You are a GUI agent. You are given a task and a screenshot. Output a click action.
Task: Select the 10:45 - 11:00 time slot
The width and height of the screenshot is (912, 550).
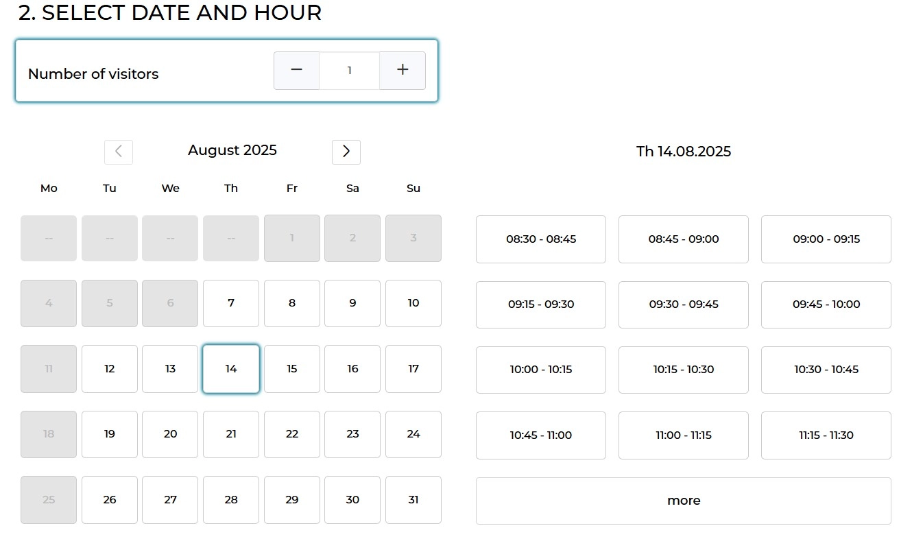click(541, 435)
